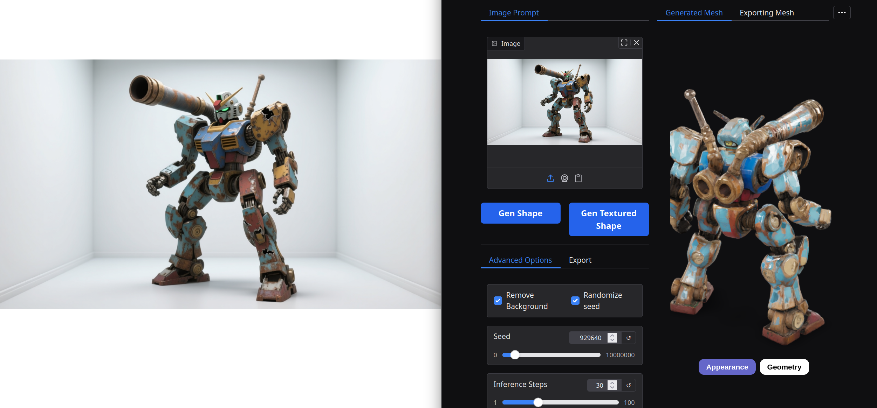Click the Gen Textured Shape button
Screen dimensions: 877x408
(609, 219)
